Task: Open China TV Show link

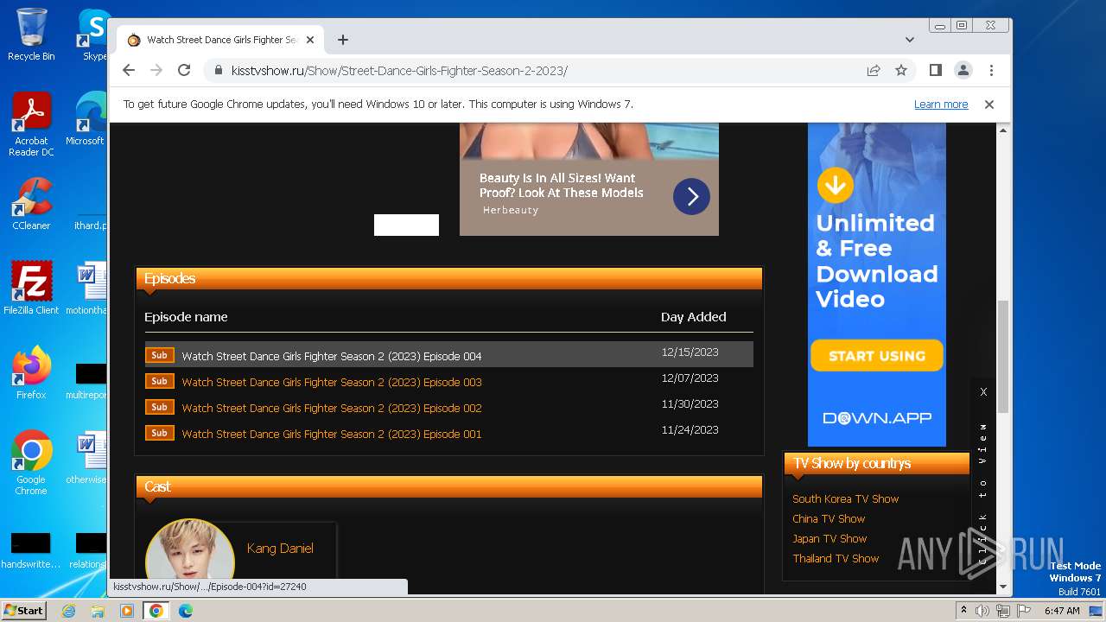Action: 829,518
